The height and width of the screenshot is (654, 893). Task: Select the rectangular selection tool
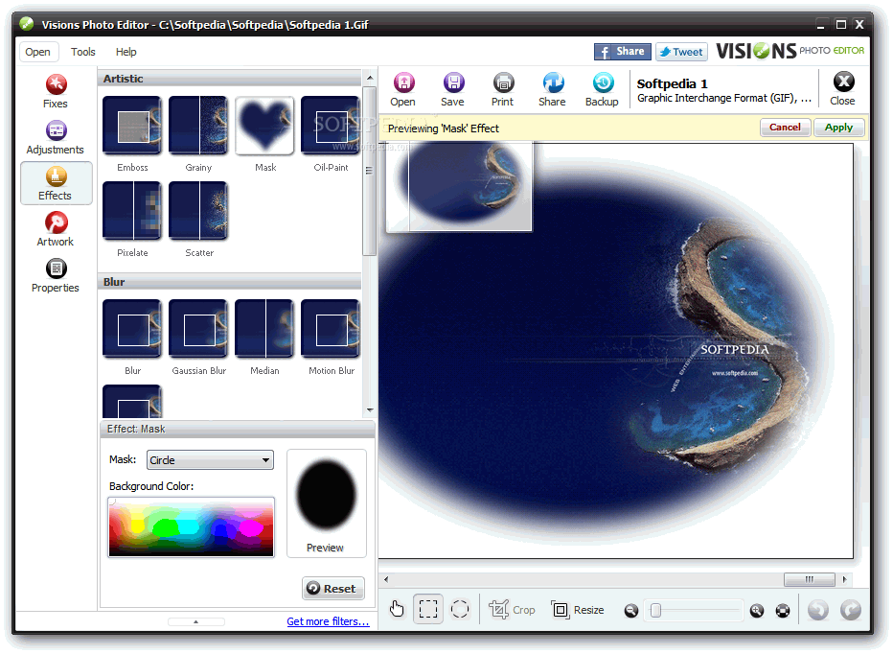click(x=428, y=610)
